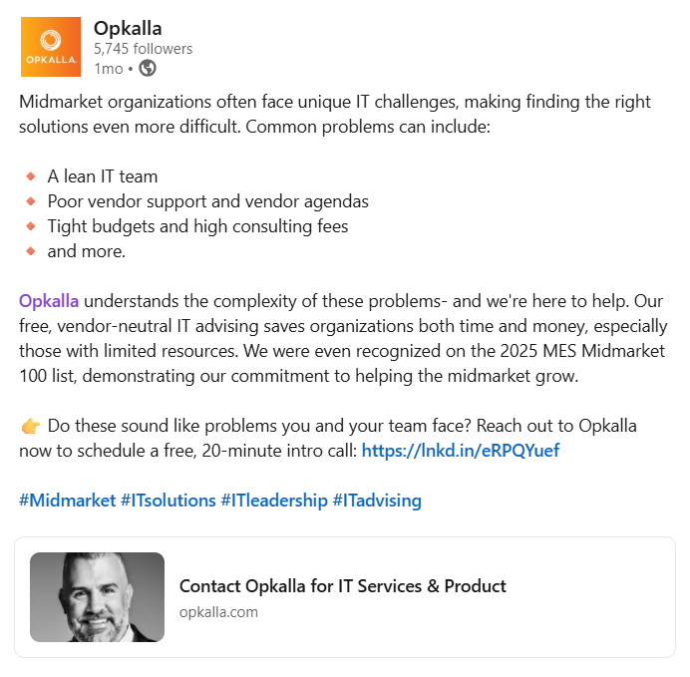Viewport: 690px width, 677px height.
Task: Click the diamond bullet beside 'and more.'
Action: 30,251
